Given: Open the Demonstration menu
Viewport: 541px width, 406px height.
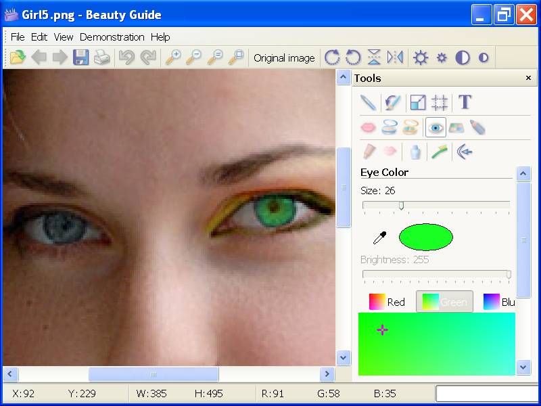Looking at the screenshot, I should pyautogui.click(x=112, y=37).
